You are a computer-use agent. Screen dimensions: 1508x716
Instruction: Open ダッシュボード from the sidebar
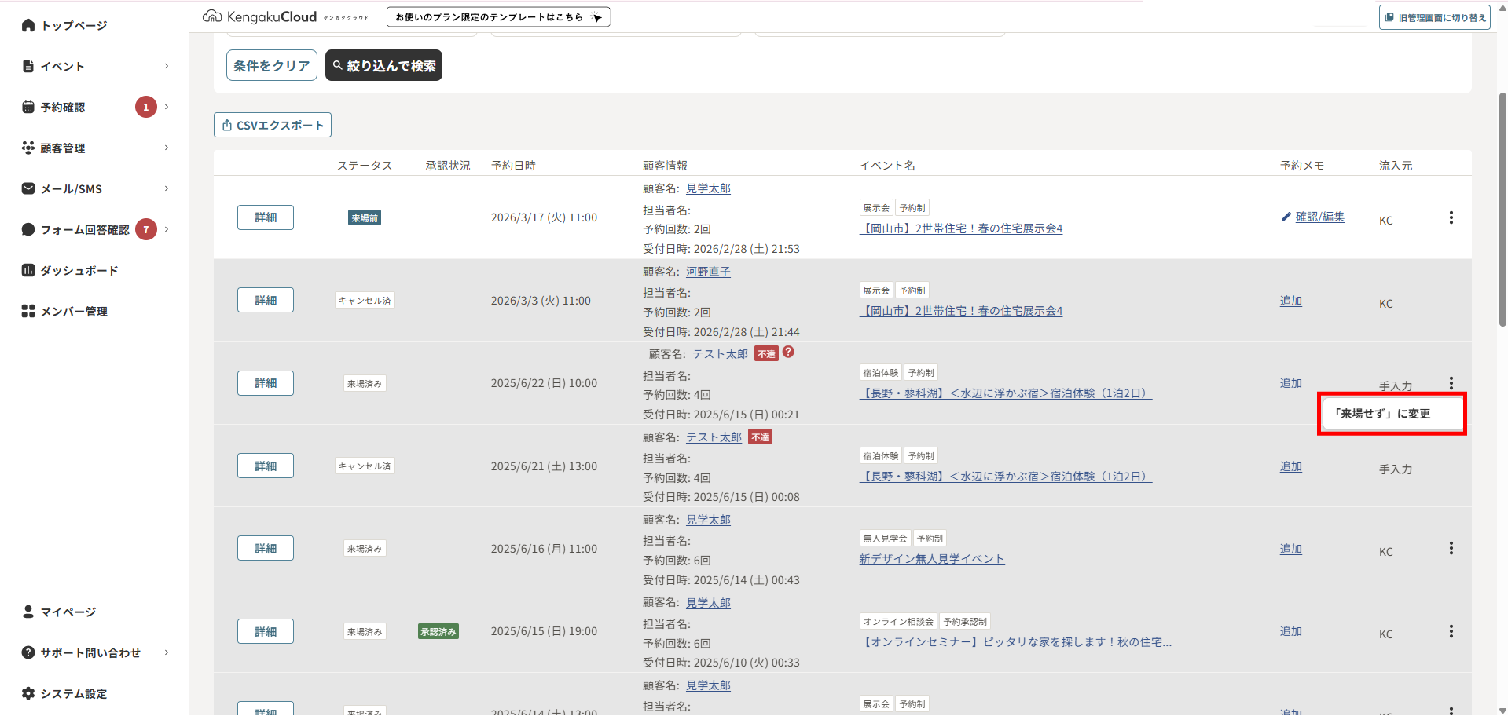79,270
